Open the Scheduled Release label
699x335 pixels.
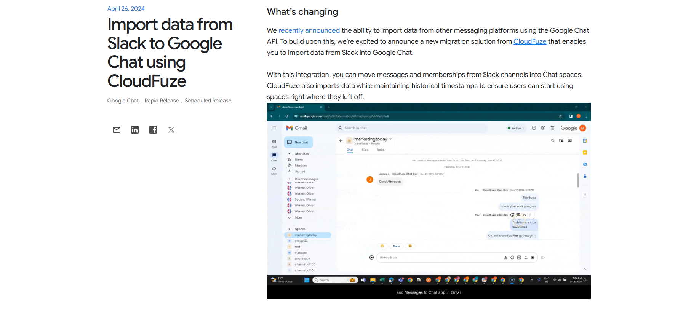coord(208,100)
